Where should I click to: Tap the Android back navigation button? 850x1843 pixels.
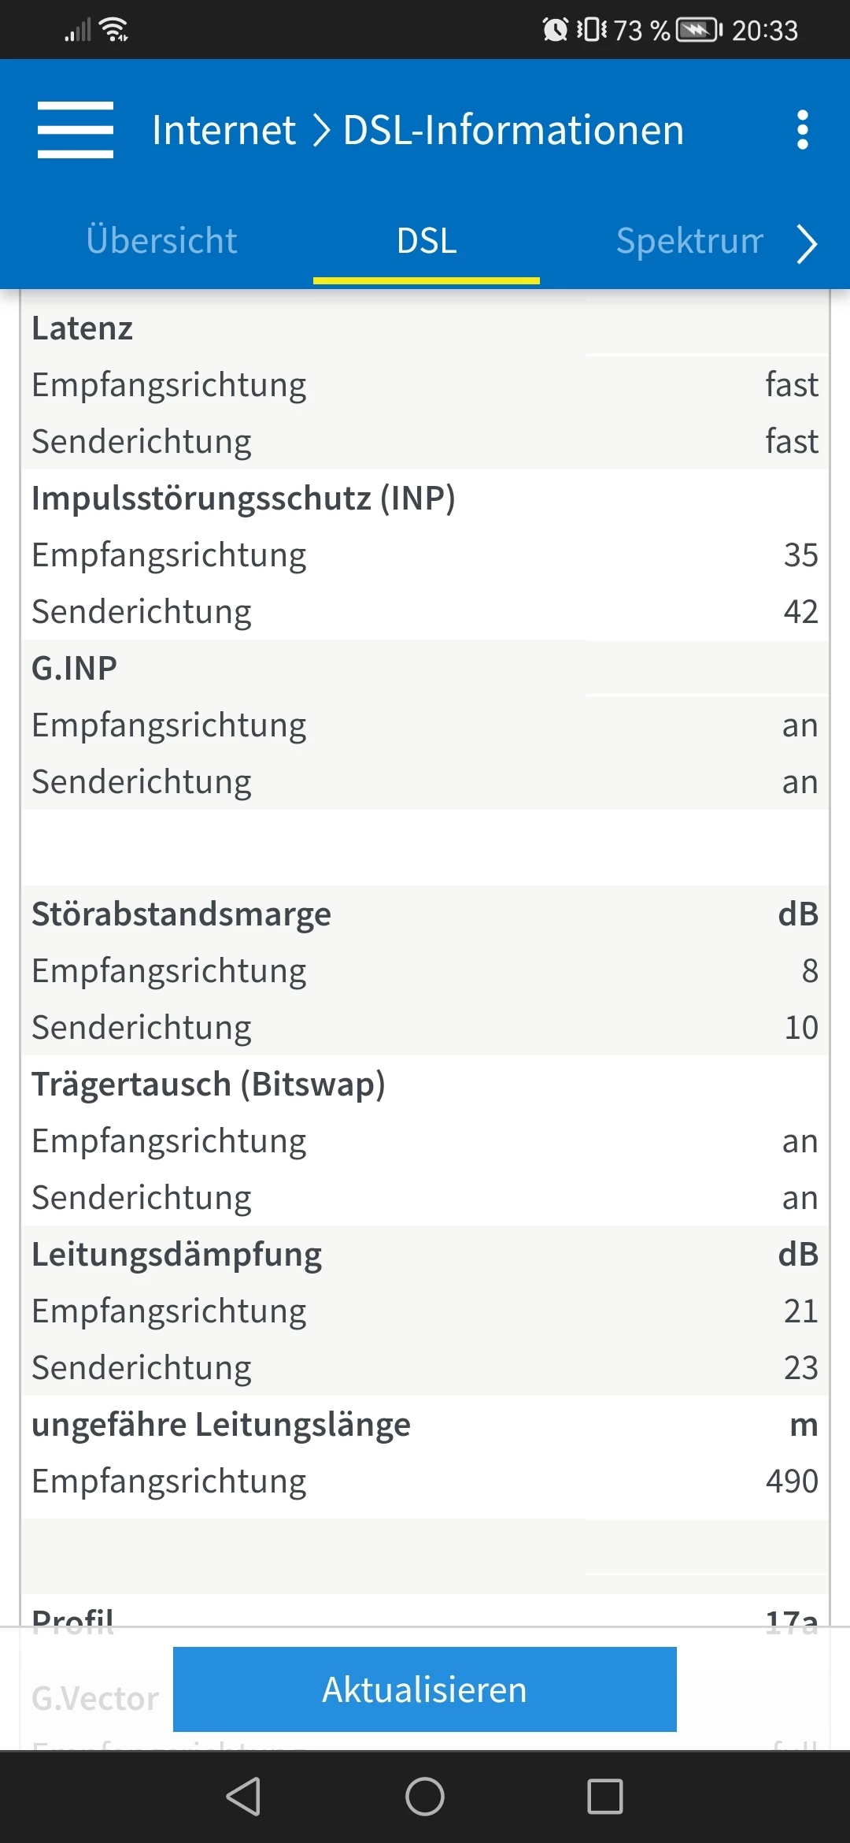click(x=244, y=1797)
